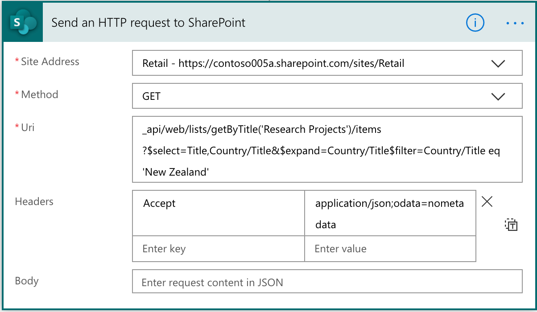Click the Enter key placeholder field
This screenshot has height=312, width=537.
[218, 249]
